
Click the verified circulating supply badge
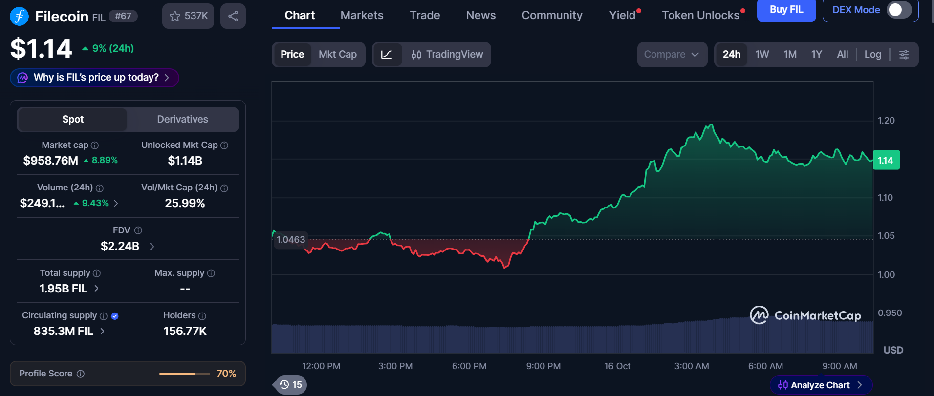coord(115,316)
